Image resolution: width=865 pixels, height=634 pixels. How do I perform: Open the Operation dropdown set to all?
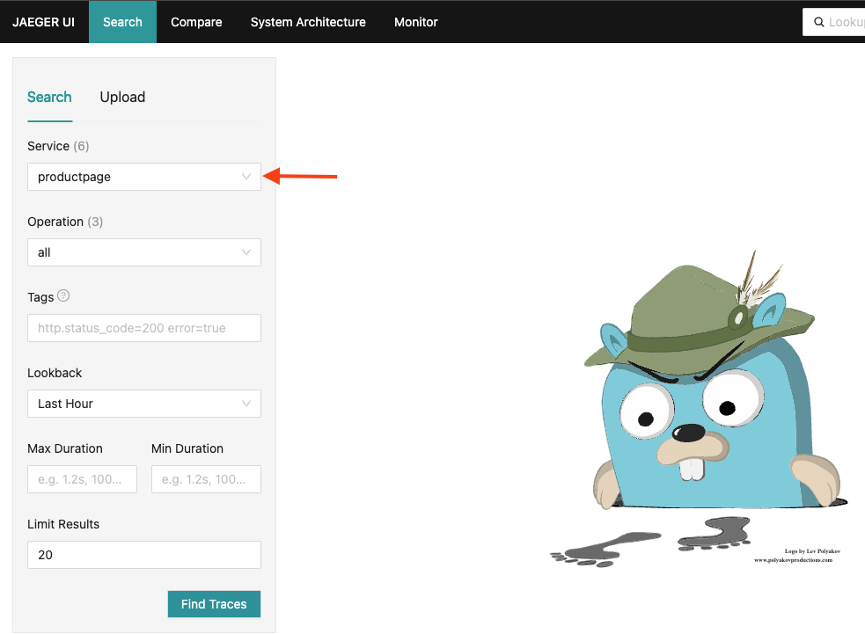click(132, 251)
